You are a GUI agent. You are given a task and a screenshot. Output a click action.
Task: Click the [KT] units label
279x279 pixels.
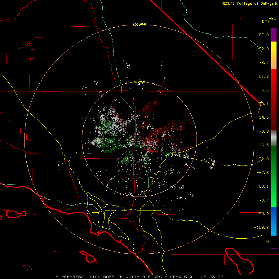pos(265,21)
